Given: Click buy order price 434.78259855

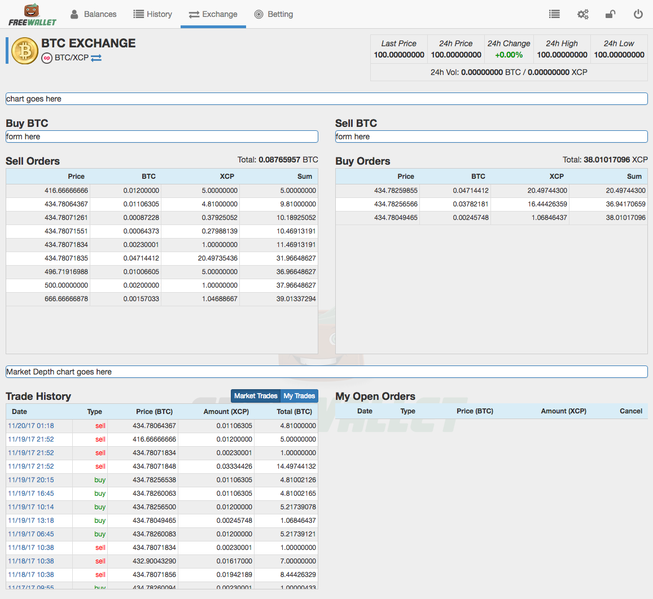Looking at the screenshot, I should tap(396, 191).
